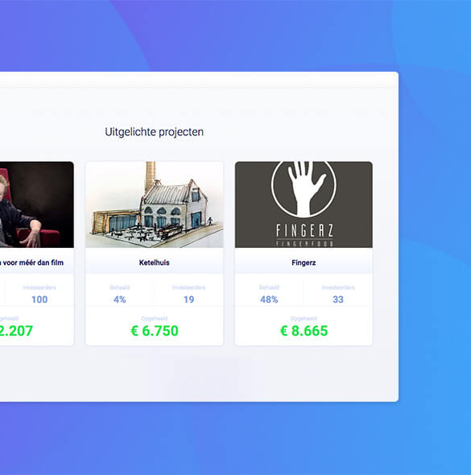Click the € 6.750 raised amount

coord(155,331)
